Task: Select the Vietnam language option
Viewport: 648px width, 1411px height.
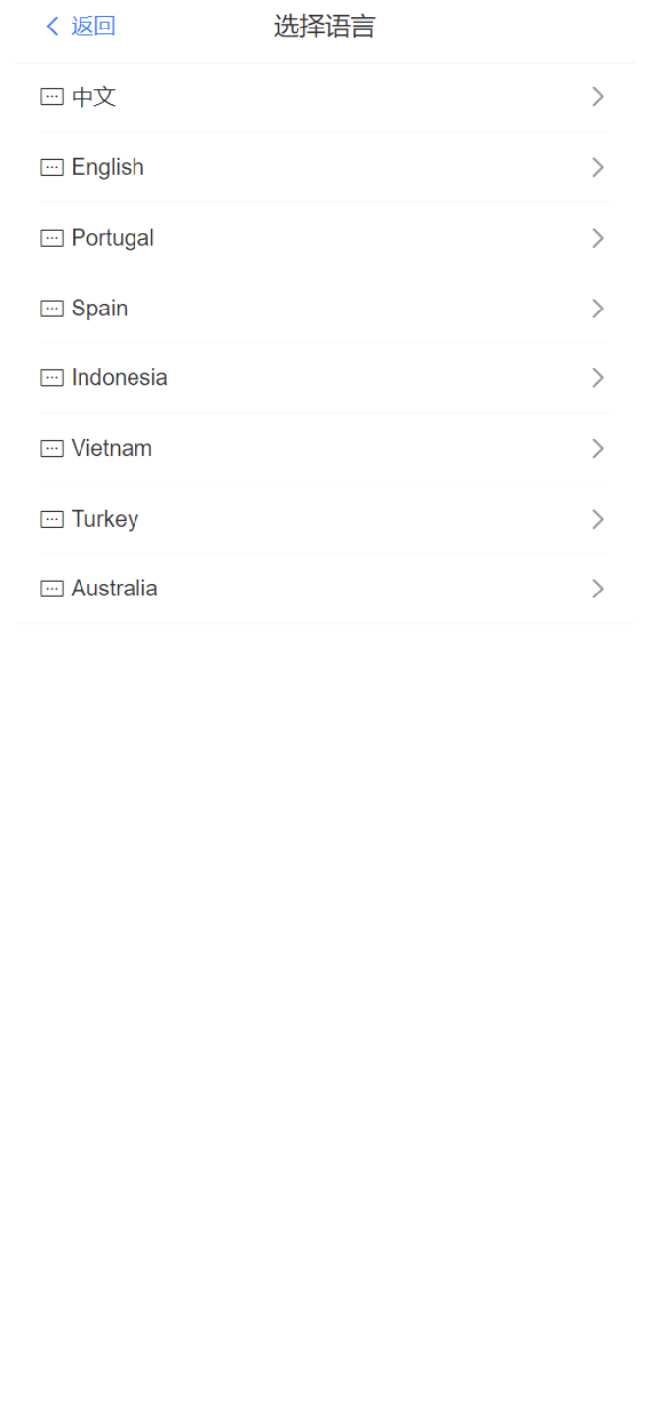Action: point(112,449)
